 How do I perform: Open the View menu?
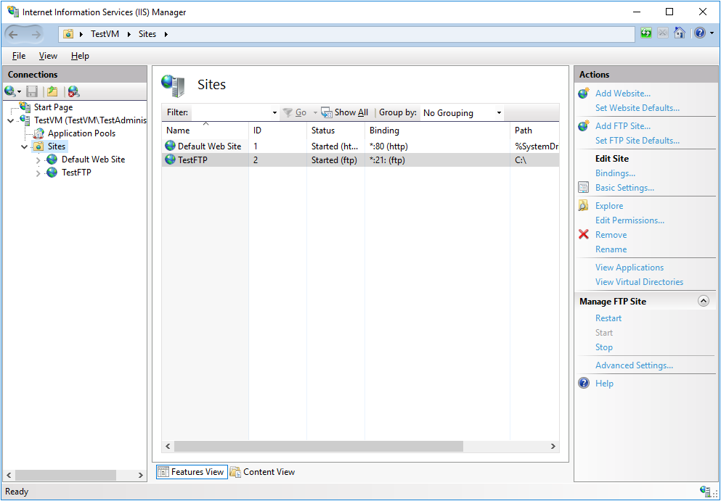pyautogui.click(x=48, y=56)
